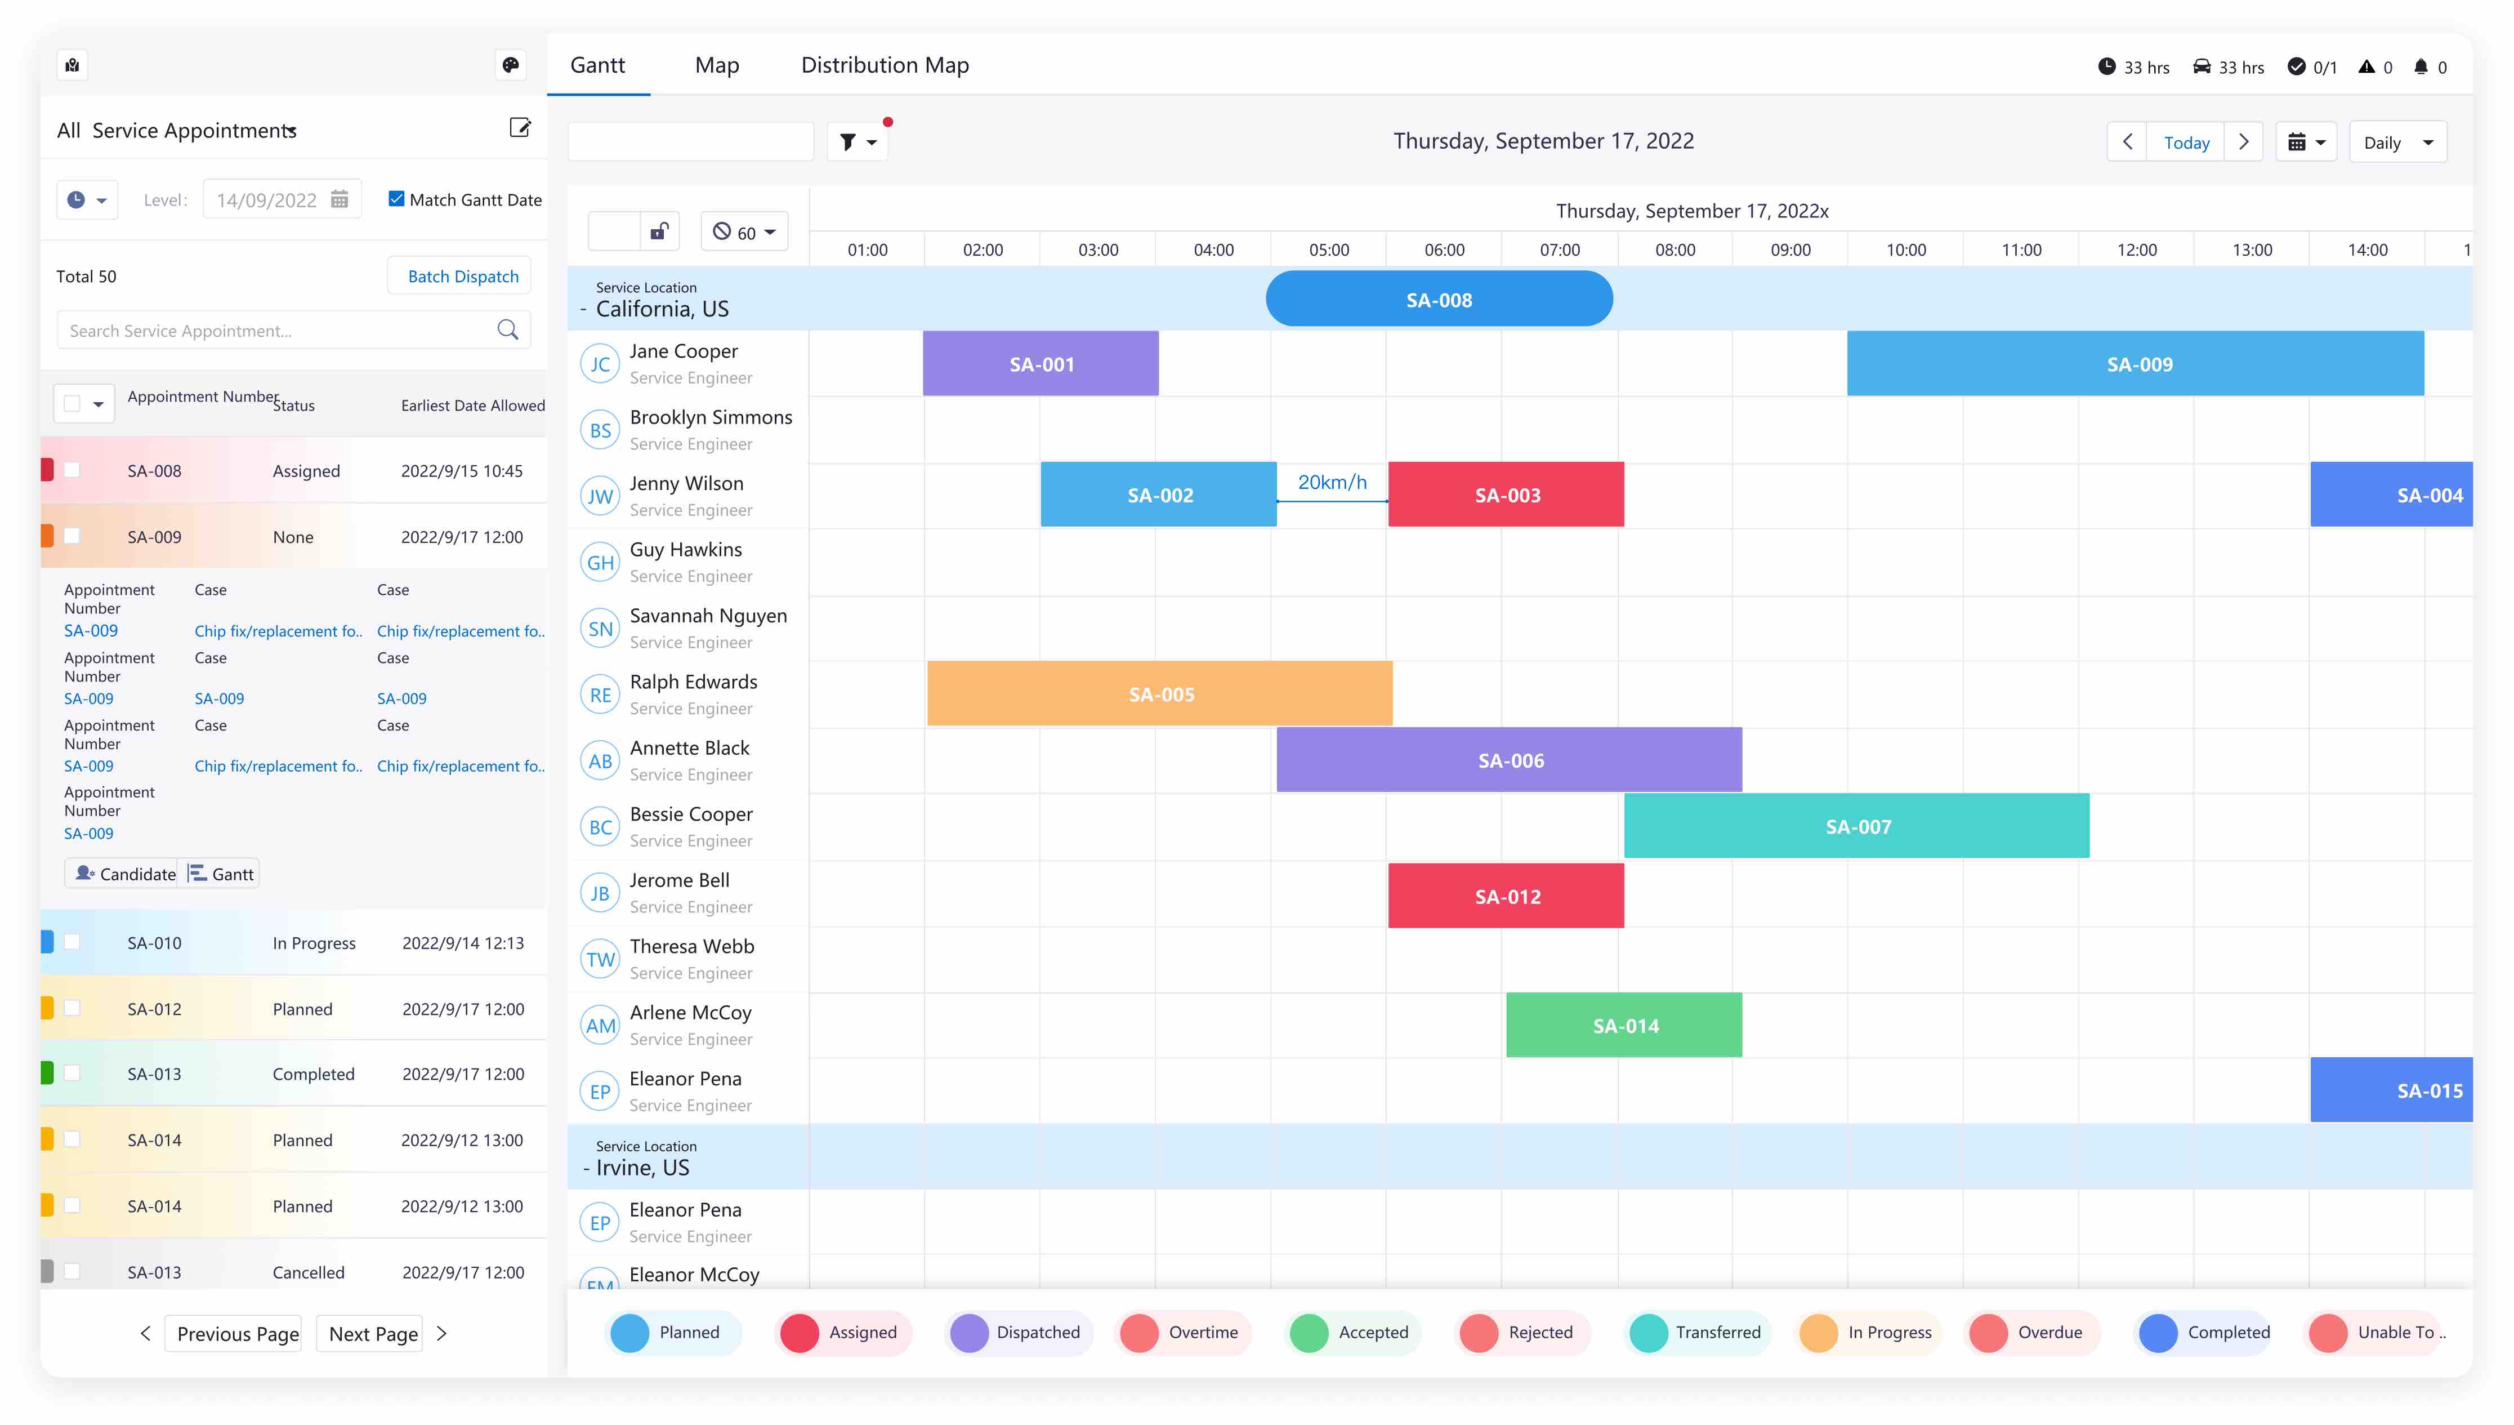Open the Distribution Map tab
The height and width of the screenshot is (1425, 2514).
click(x=885, y=65)
